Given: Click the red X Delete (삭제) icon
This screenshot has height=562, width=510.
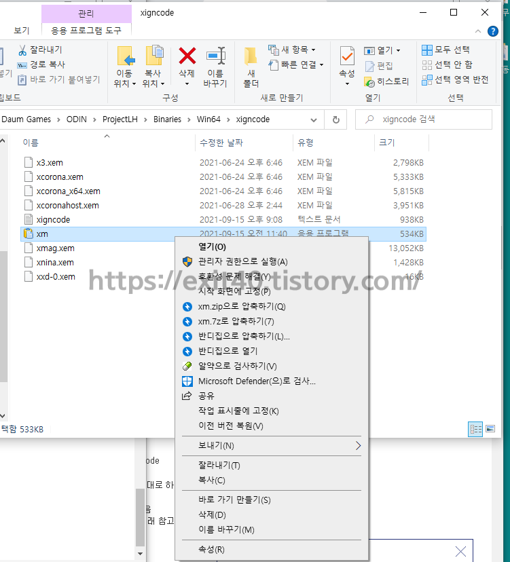Looking at the screenshot, I should click(x=187, y=56).
